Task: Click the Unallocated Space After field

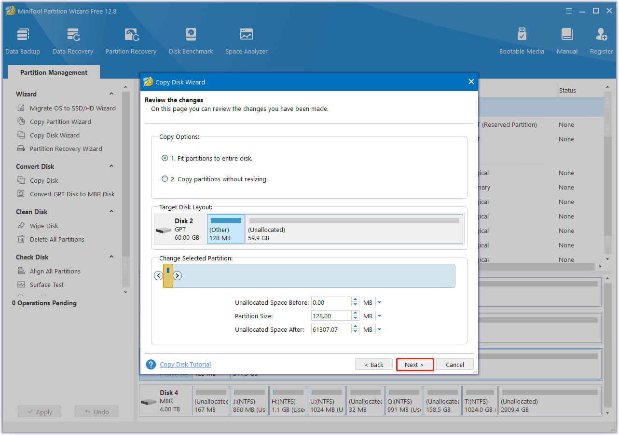Action: 331,329
